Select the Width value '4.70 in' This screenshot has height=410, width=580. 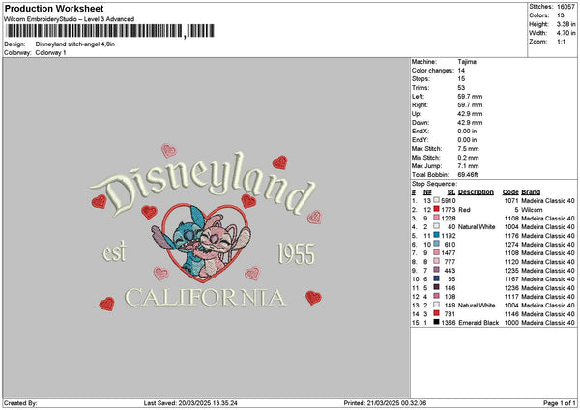tap(565, 33)
